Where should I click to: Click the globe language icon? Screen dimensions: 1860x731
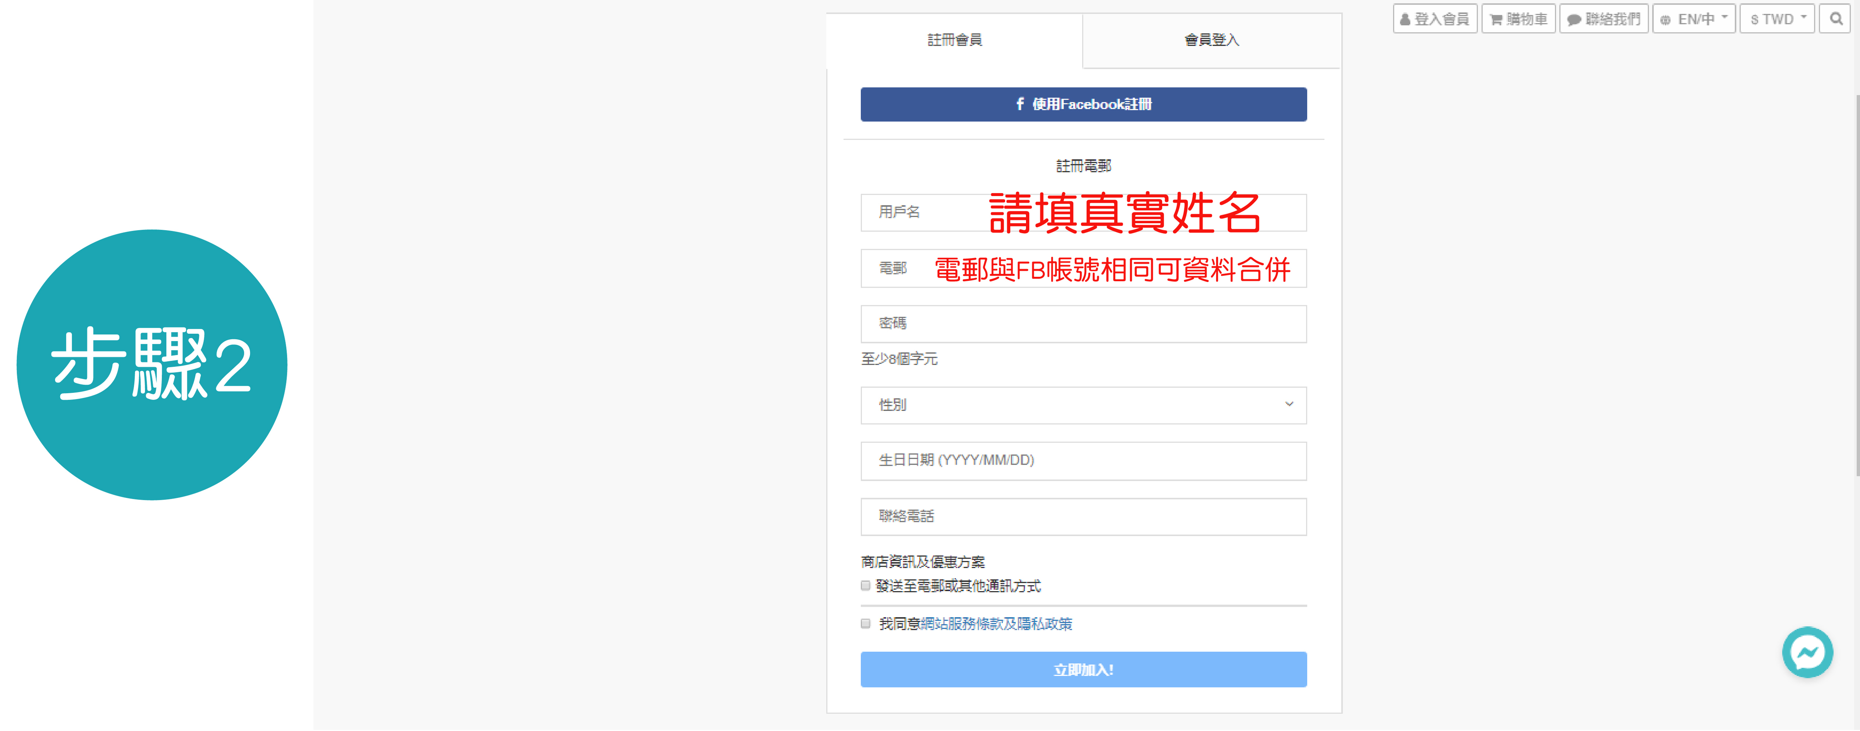pos(1665,20)
